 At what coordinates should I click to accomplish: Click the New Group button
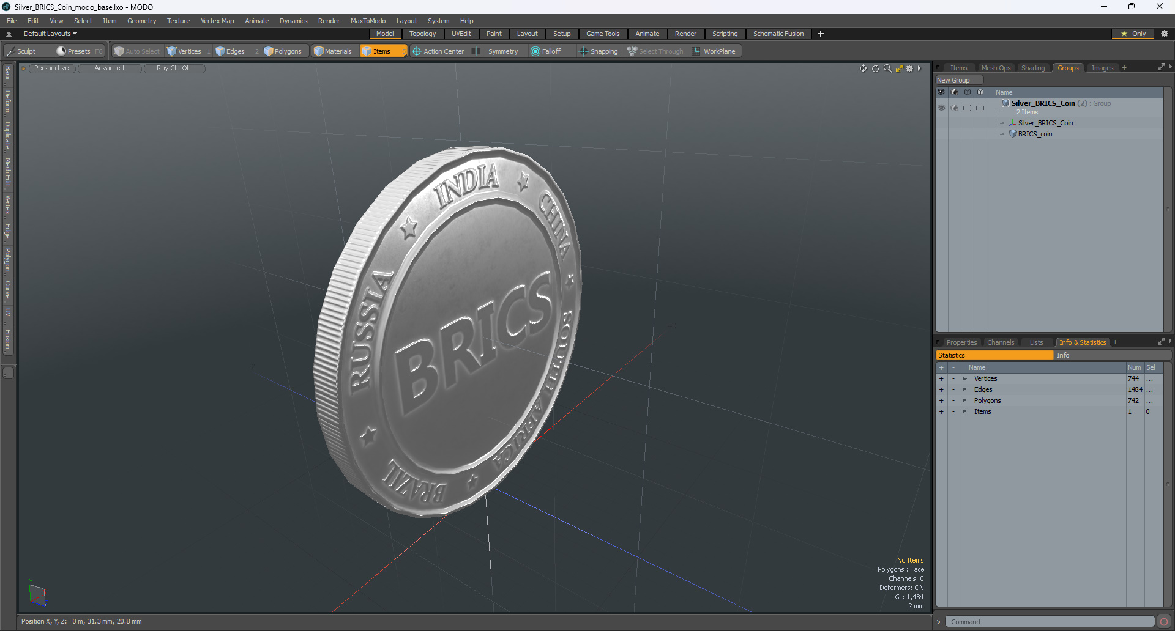(958, 80)
